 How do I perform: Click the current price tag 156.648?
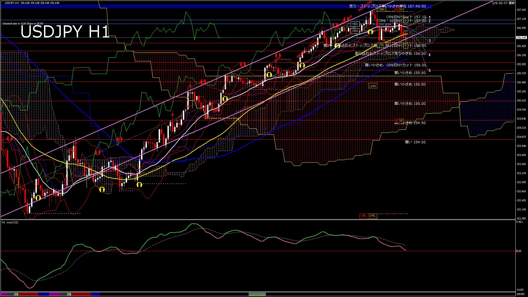point(521,38)
